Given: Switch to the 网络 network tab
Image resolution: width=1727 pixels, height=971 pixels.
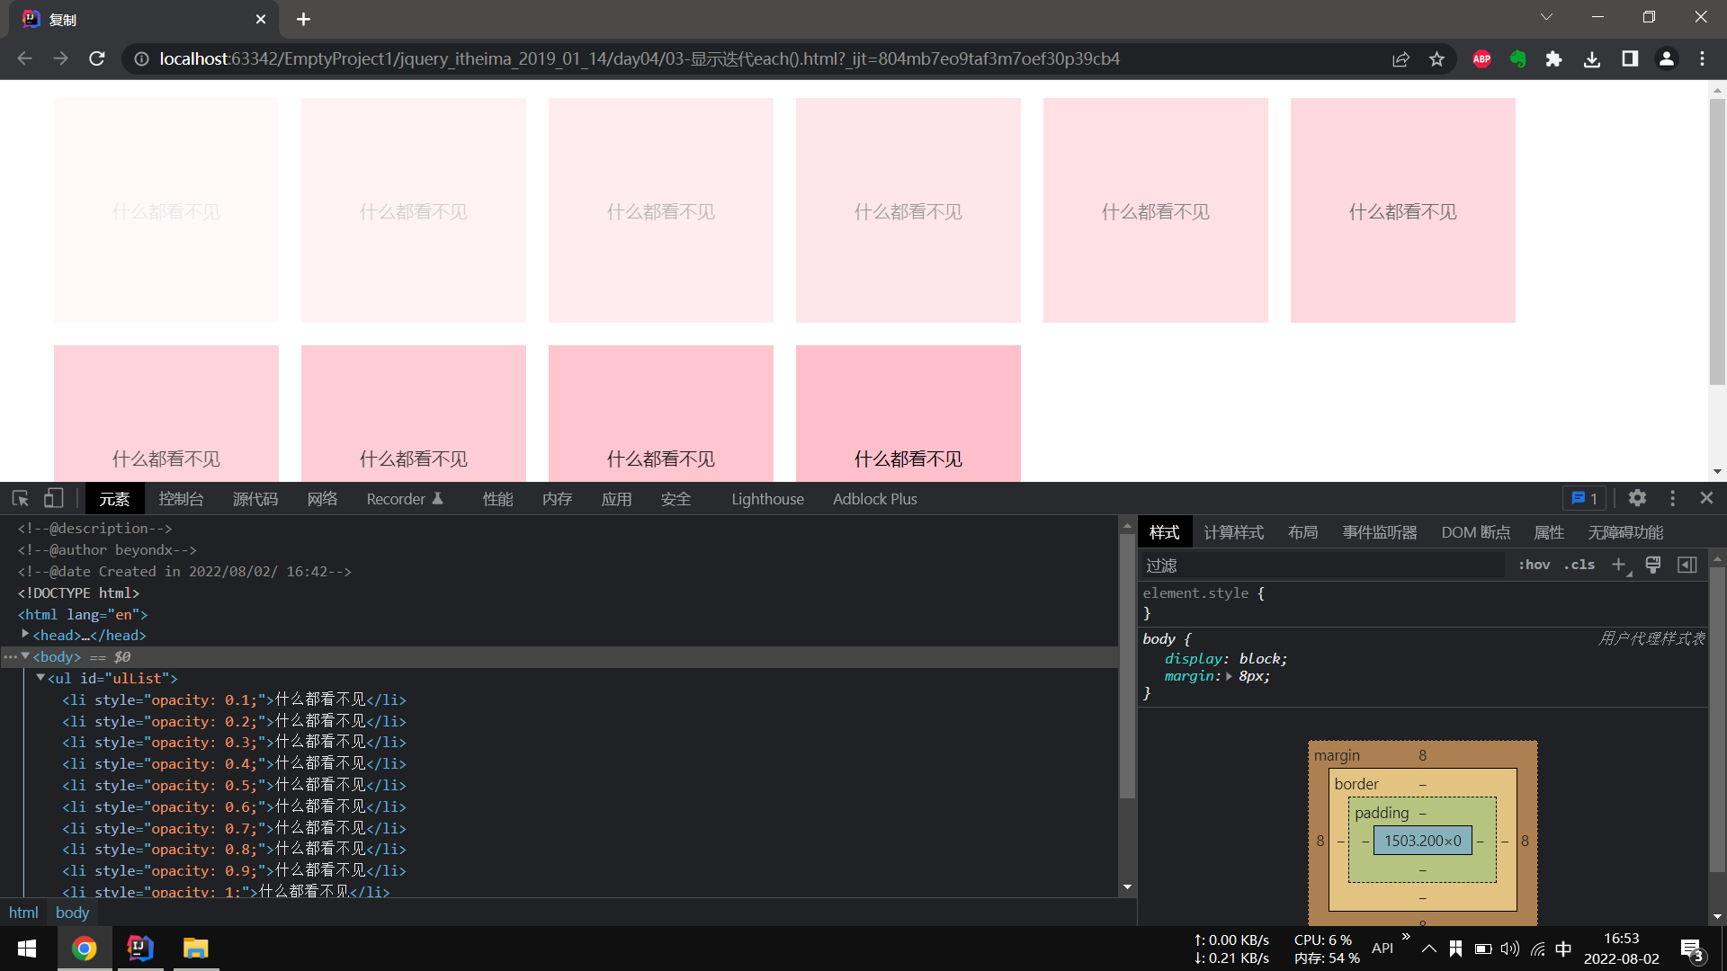Looking at the screenshot, I should [322, 499].
